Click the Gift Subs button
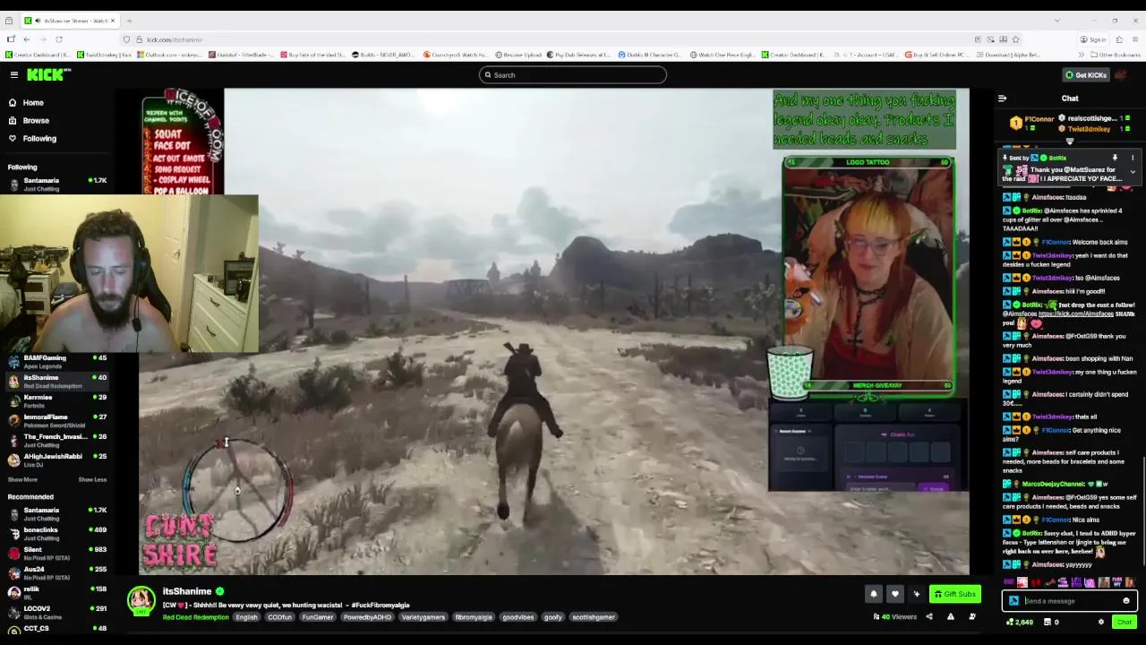 954,594
